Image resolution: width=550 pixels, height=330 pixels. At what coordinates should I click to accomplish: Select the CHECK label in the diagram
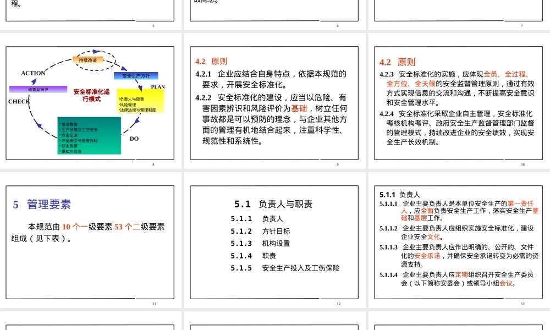19,101
